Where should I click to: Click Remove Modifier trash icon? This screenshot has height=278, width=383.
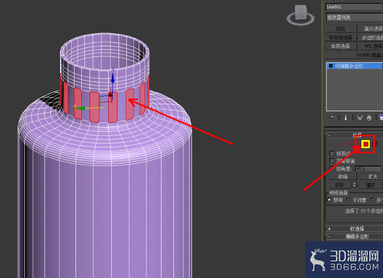click(369, 118)
